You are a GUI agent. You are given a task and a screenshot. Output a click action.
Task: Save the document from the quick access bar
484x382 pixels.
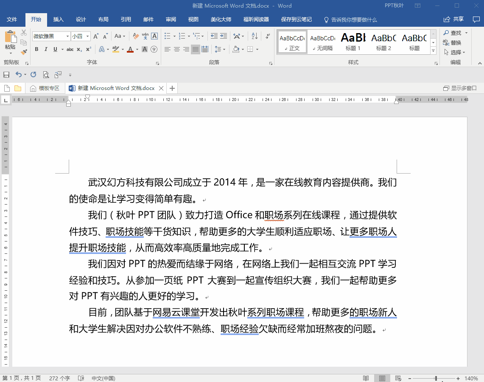[6, 75]
